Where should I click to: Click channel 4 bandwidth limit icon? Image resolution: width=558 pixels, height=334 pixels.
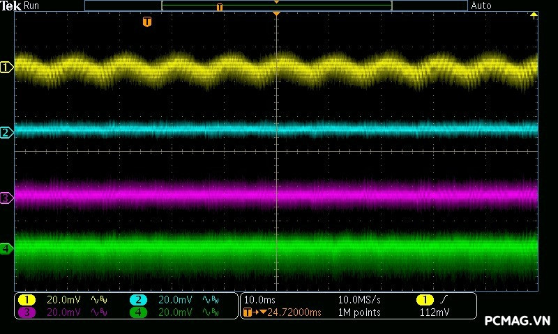point(211,312)
